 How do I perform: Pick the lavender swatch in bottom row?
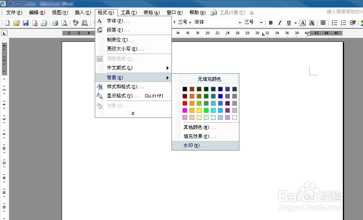point(228,117)
